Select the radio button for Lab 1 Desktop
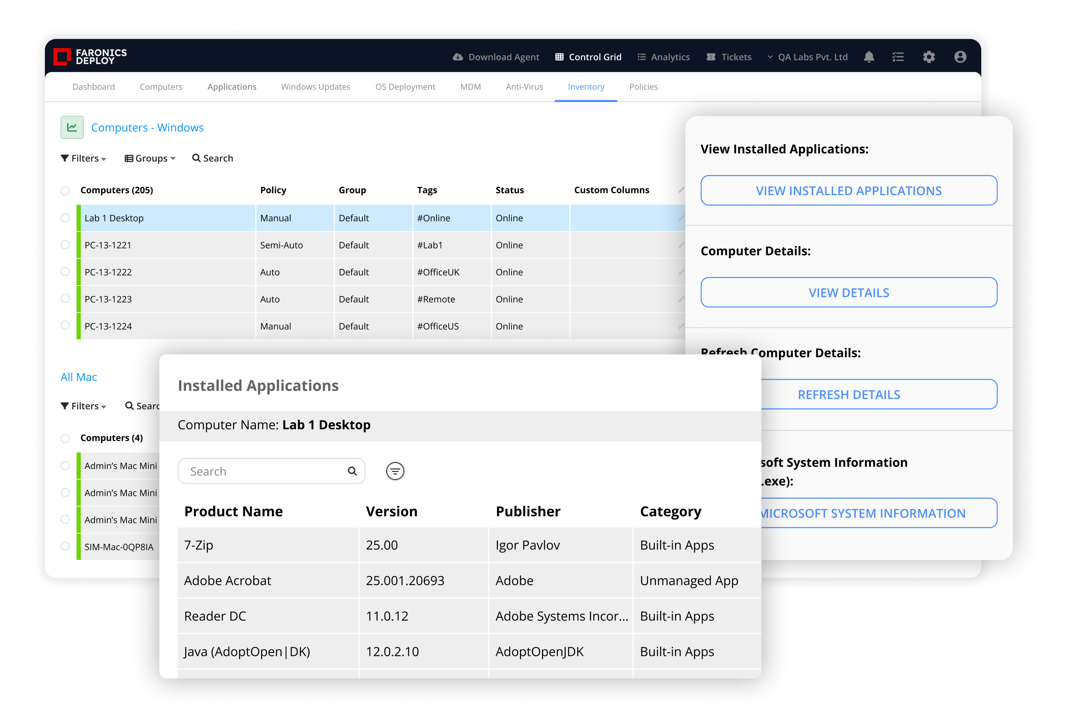1077x718 pixels. [65, 218]
